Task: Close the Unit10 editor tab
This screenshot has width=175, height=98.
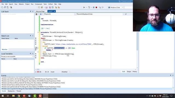Action: 54,11
